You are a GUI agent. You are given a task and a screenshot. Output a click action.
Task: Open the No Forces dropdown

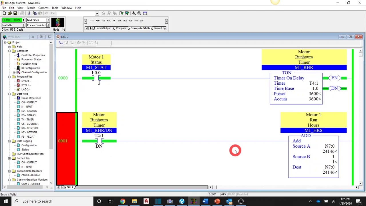click(48, 20)
